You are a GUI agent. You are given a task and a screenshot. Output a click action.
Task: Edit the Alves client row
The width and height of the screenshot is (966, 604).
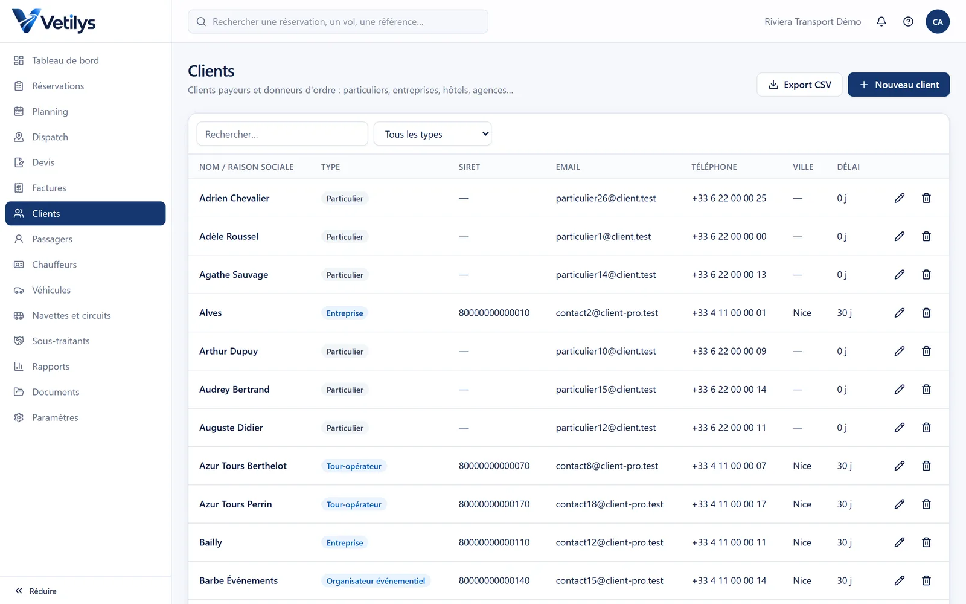point(900,313)
